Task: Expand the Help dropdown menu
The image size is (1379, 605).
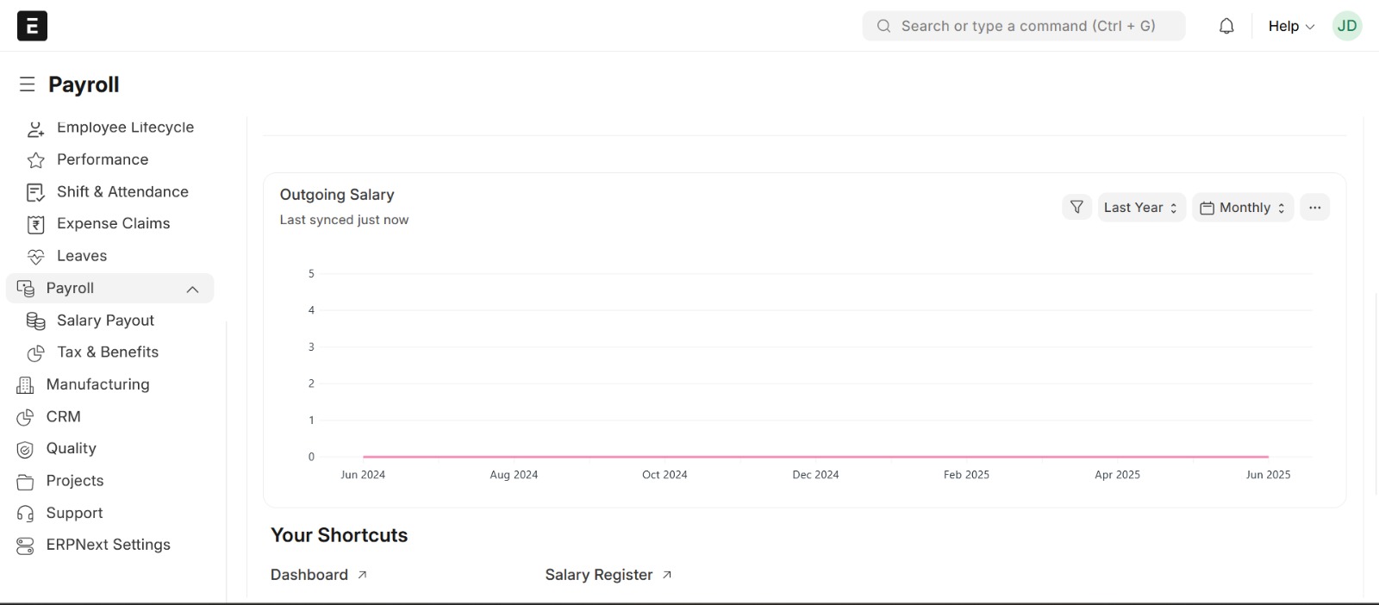Action: [x=1290, y=26]
